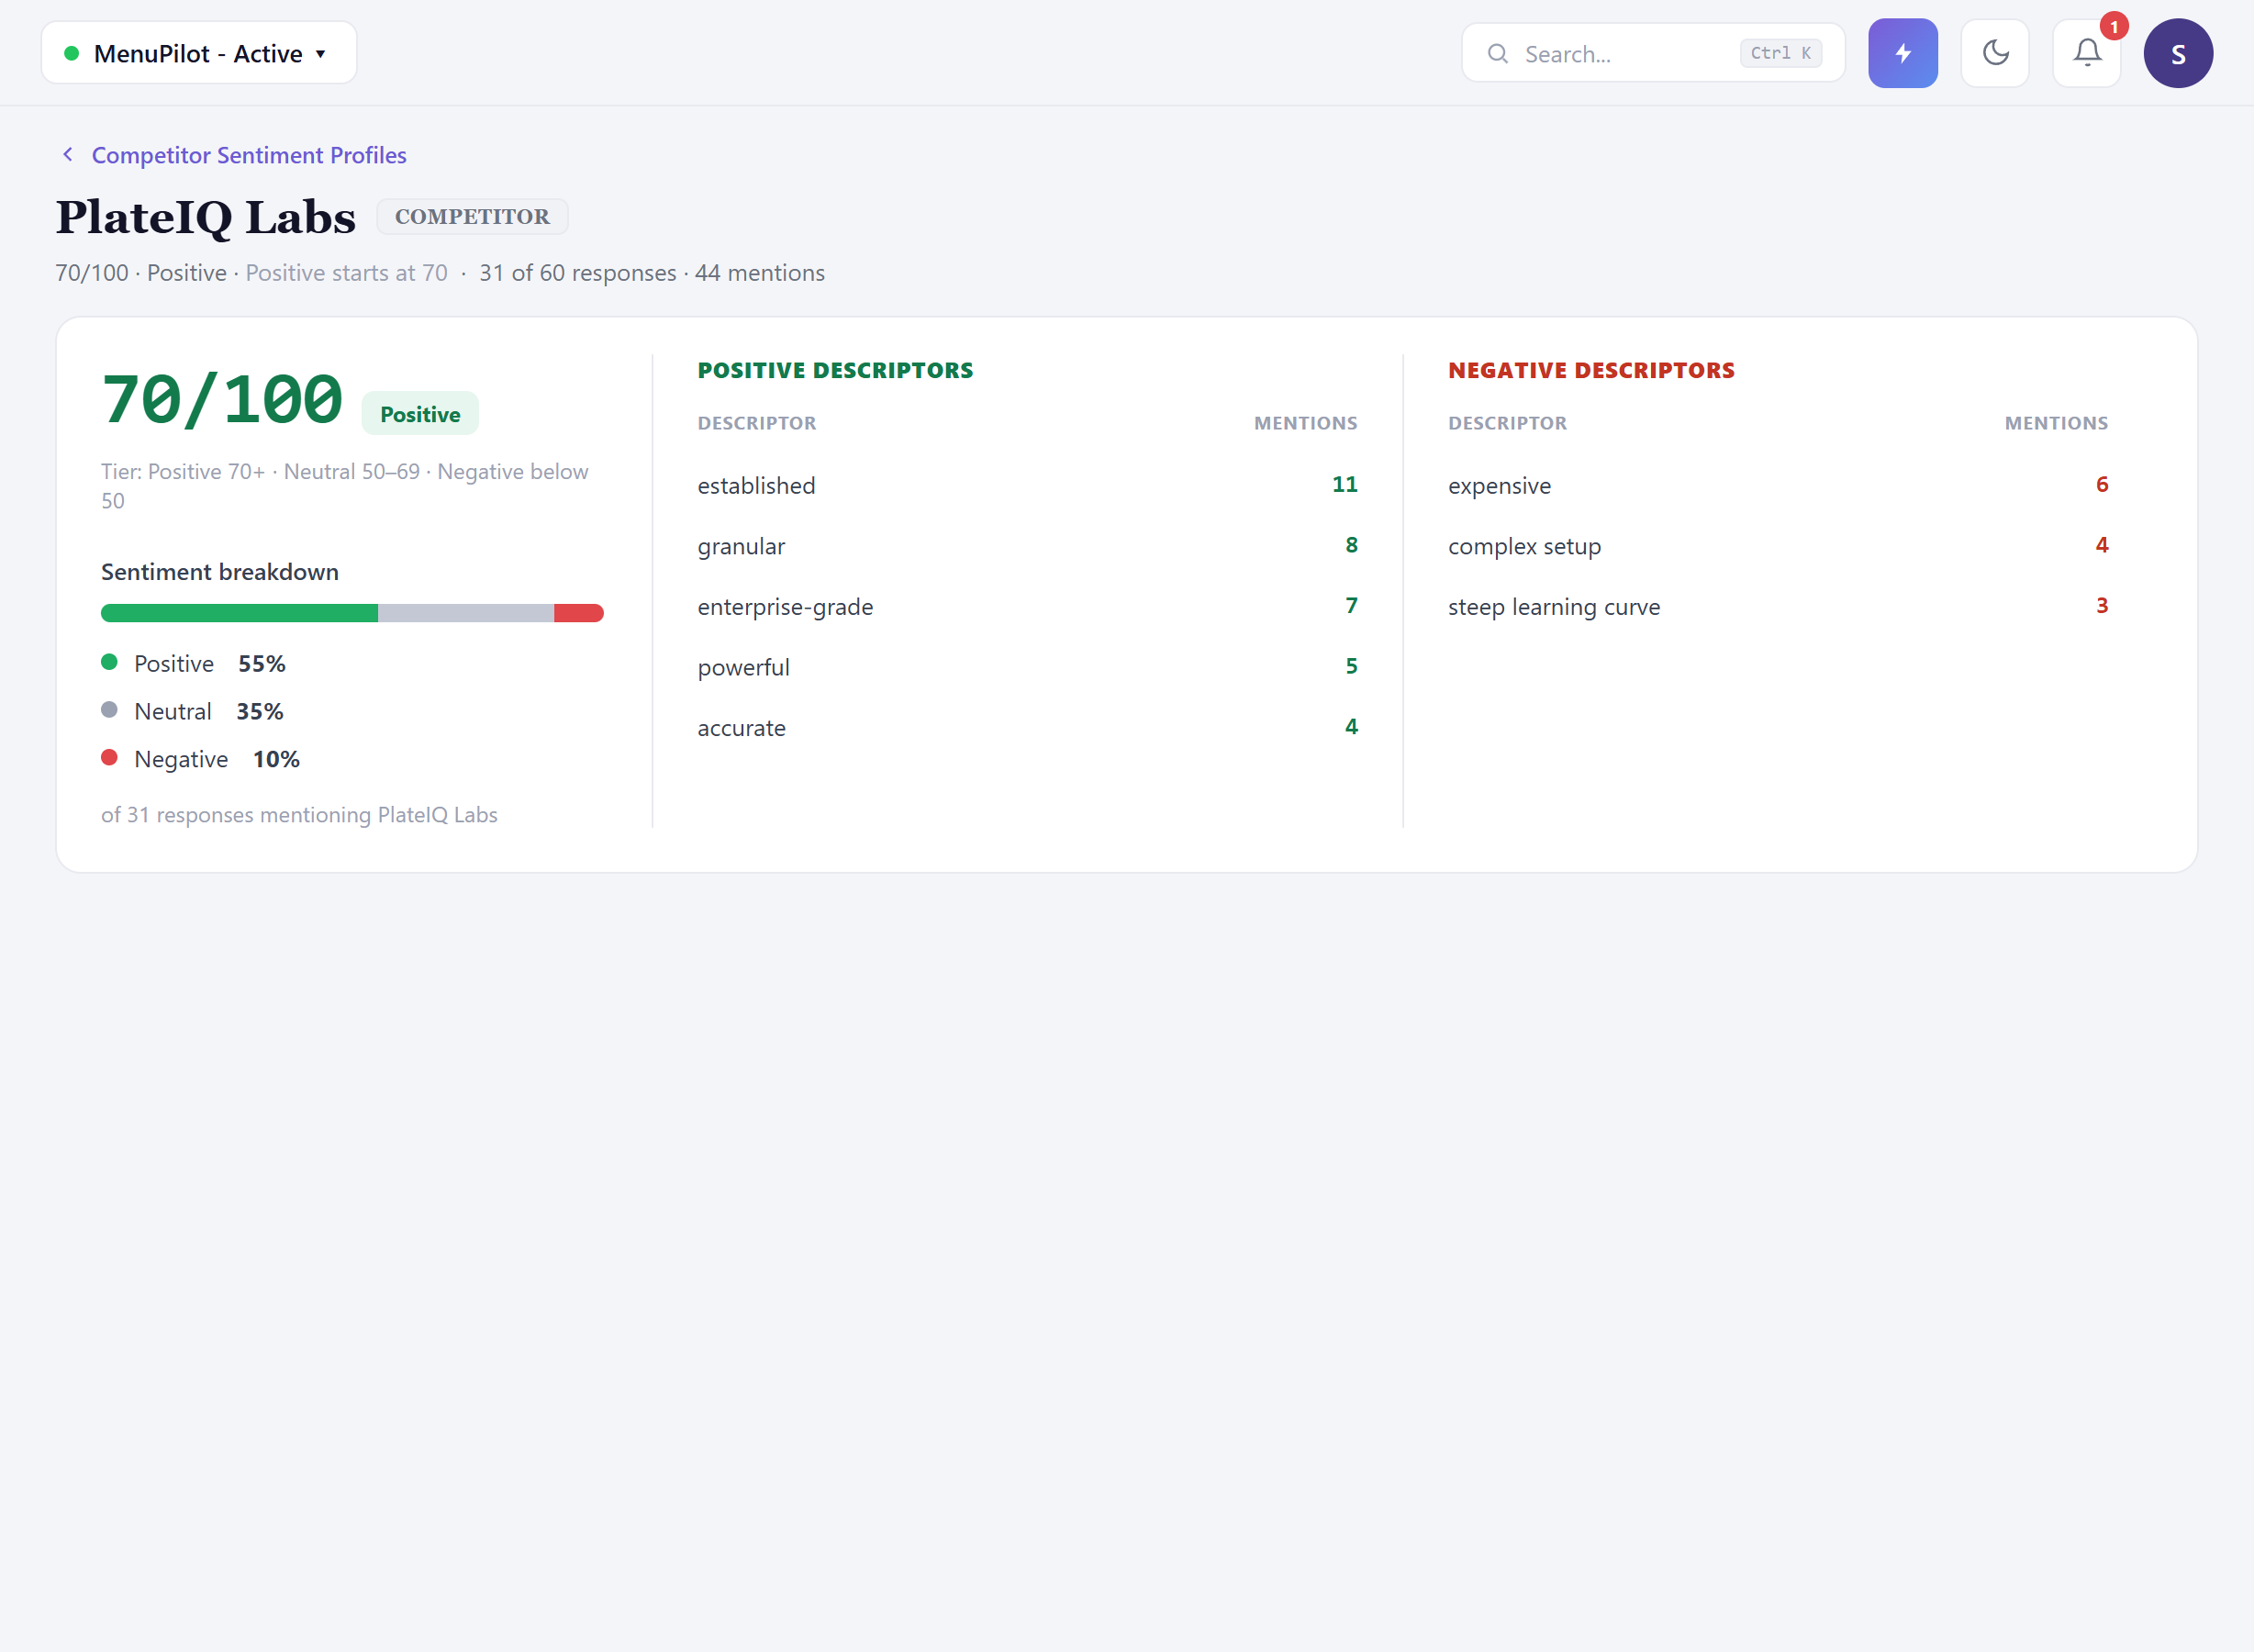The image size is (2254, 1652).
Task: Click the Negative Descriptors heading
Action: pyautogui.click(x=1591, y=370)
